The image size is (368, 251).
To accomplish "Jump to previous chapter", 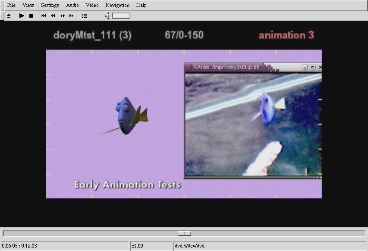I will click(43, 15).
